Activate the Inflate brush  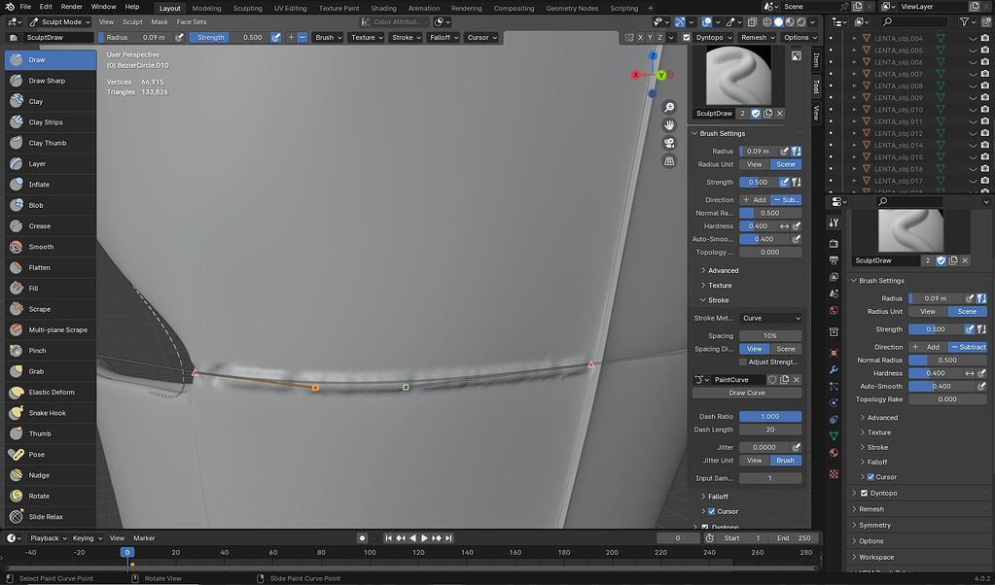[x=51, y=185]
